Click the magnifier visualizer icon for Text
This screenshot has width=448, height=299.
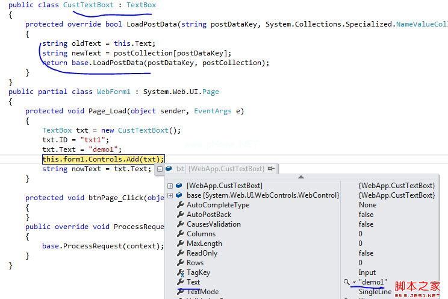(x=346, y=282)
